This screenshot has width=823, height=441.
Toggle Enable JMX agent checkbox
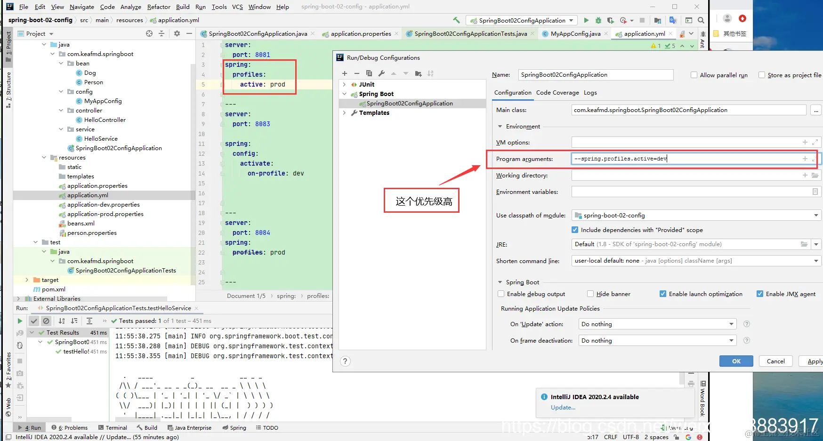760,294
